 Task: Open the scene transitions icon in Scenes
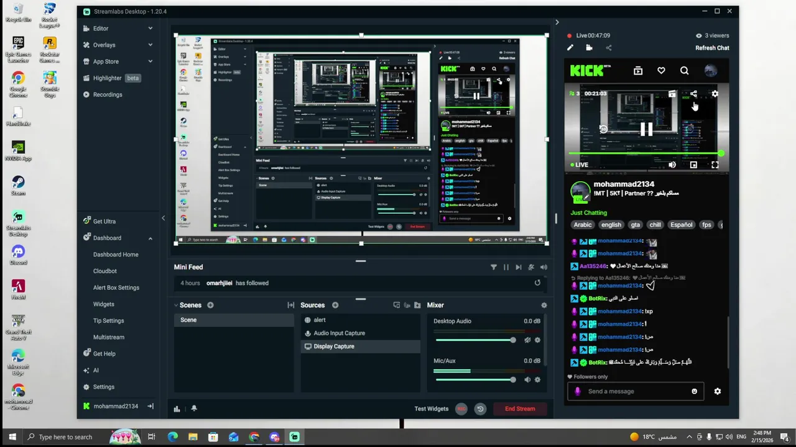(290, 305)
